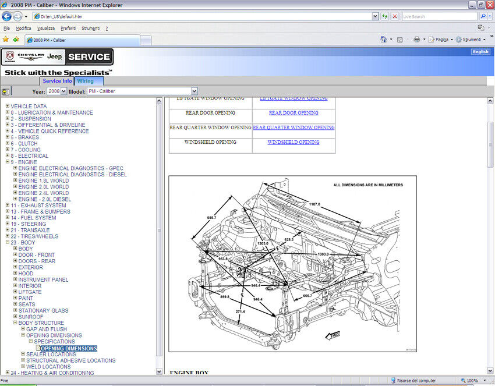Switch to the Wiring tab

click(86, 81)
